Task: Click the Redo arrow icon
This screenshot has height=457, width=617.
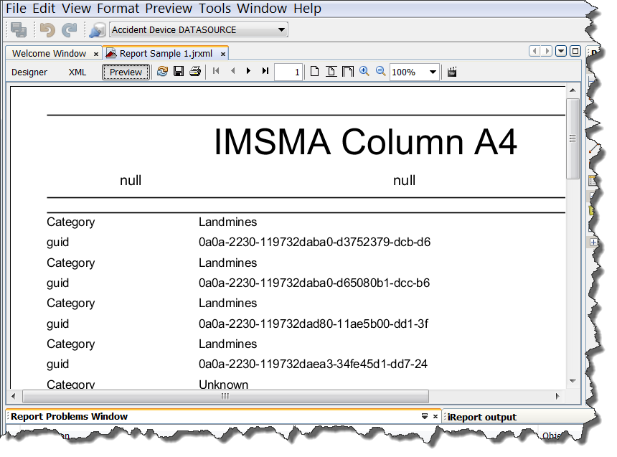Action: pyautogui.click(x=69, y=29)
